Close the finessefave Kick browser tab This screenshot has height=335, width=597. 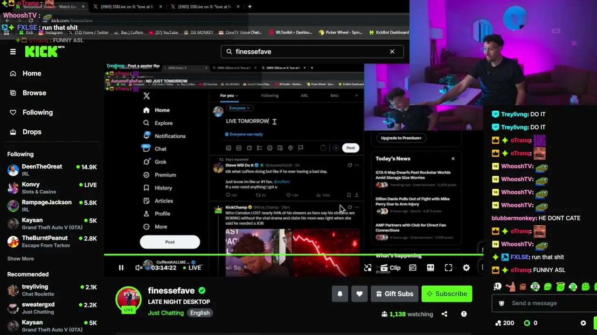(83, 7)
